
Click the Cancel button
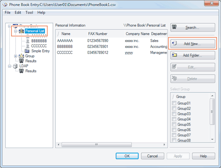point(152,156)
